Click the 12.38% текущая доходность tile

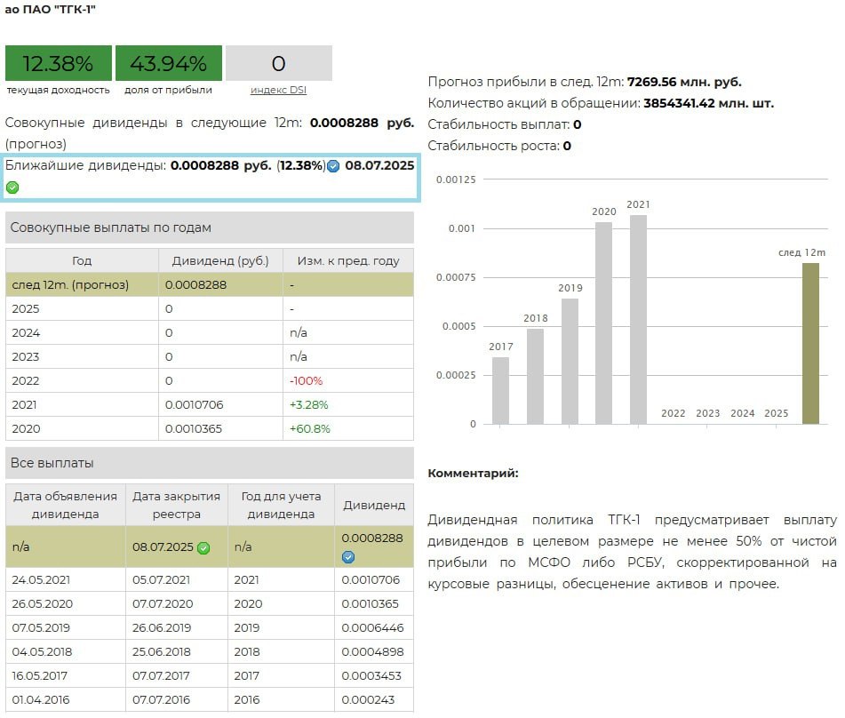click(x=59, y=64)
